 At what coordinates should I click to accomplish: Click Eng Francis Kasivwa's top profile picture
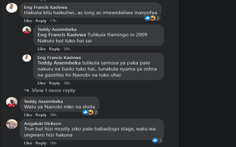point(12,8)
